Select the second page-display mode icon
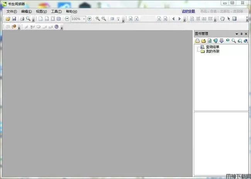251x179 pixels. [47, 19]
